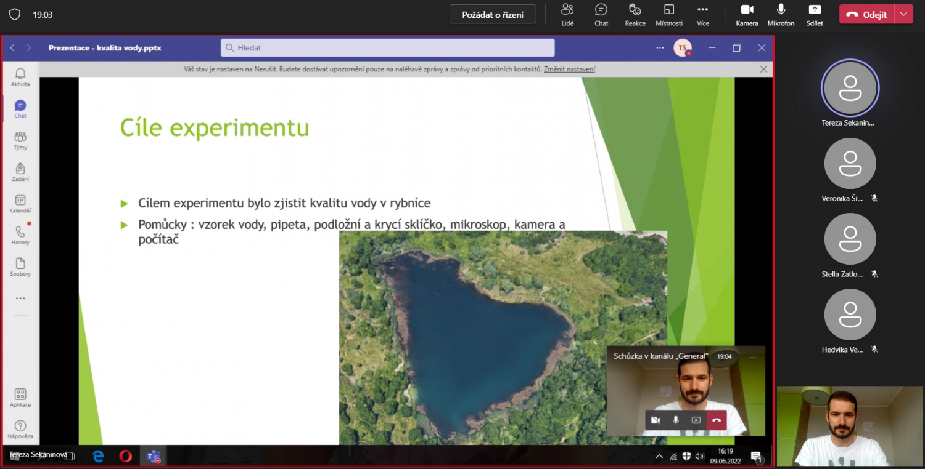Toggle camera in the mini meeting window

656,420
